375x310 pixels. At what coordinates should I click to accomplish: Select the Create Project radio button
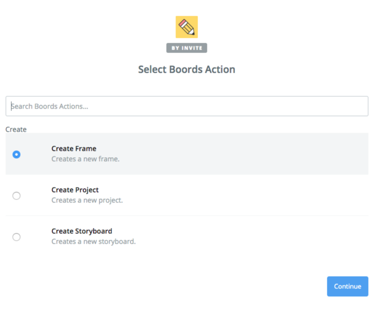[17, 196]
